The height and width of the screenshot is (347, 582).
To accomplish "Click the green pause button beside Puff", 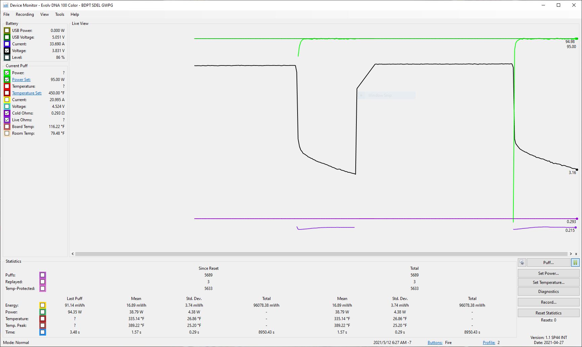I will pos(575,263).
